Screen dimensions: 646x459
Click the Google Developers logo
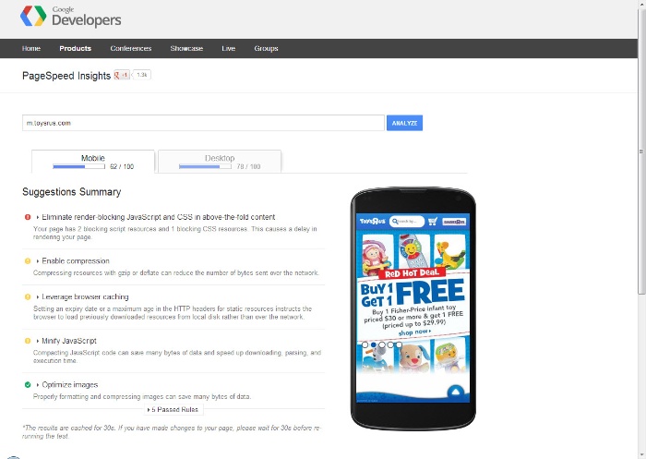70,17
